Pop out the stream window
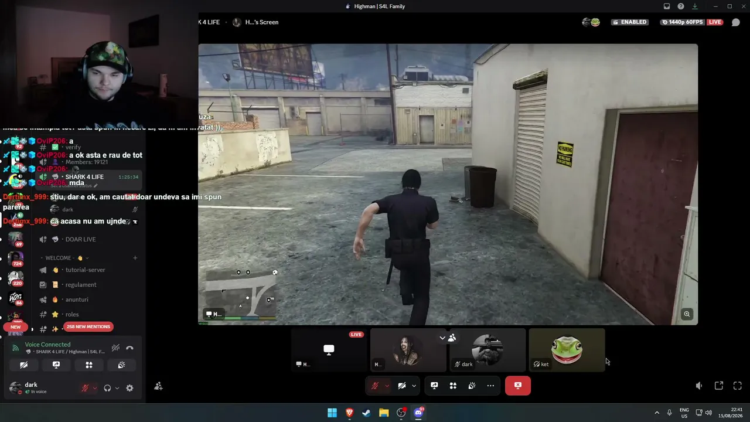This screenshot has height=422, width=750. click(719, 386)
